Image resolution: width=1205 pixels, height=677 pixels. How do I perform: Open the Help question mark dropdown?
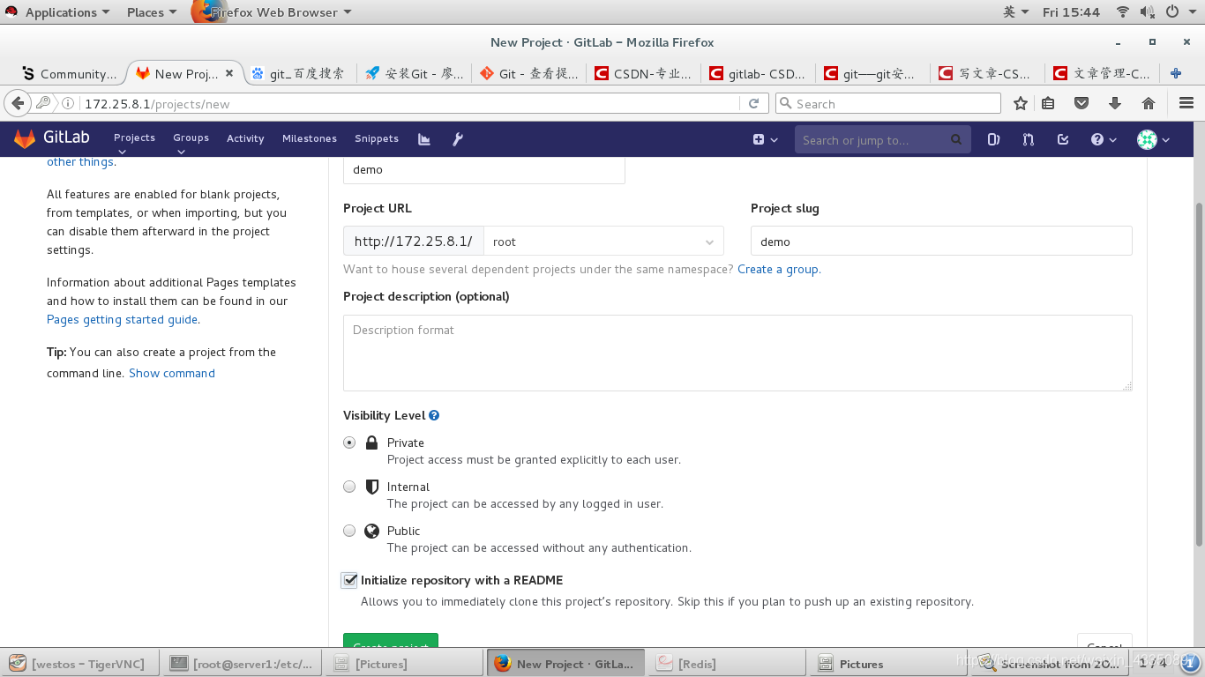(1104, 139)
